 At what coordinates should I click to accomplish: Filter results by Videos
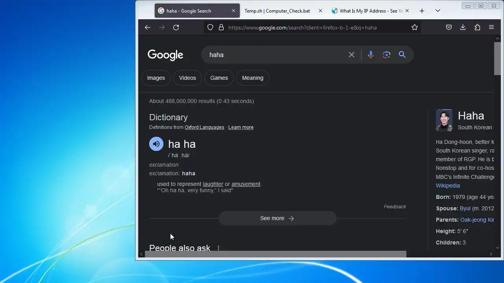pyautogui.click(x=187, y=78)
